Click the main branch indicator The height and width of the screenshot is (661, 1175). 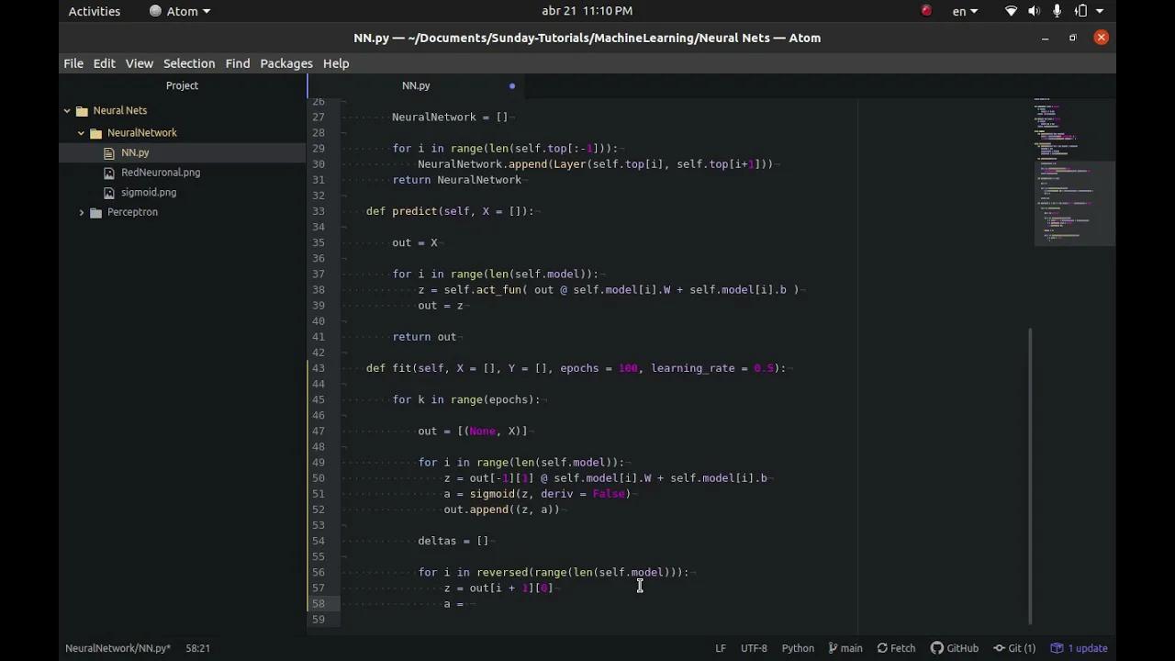(845, 648)
